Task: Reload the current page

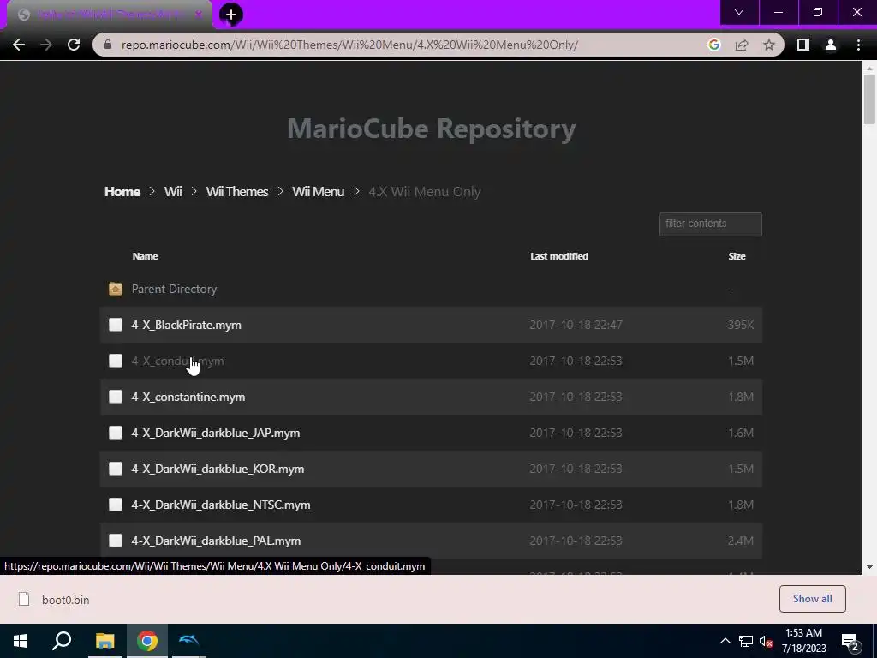Action: click(74, 45)
